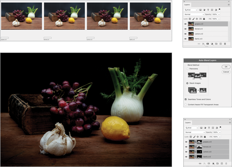This screenshot has height=167, width=232.
Task: Delete layer in the maskless Layers panel
Action: [225, 44]
